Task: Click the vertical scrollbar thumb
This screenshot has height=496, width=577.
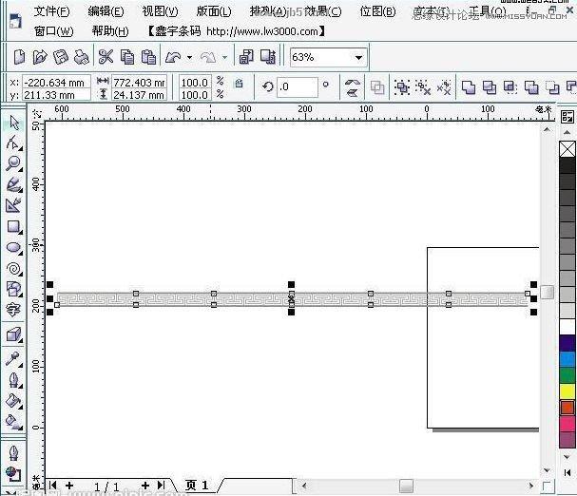Action: (x=548, y=293)
